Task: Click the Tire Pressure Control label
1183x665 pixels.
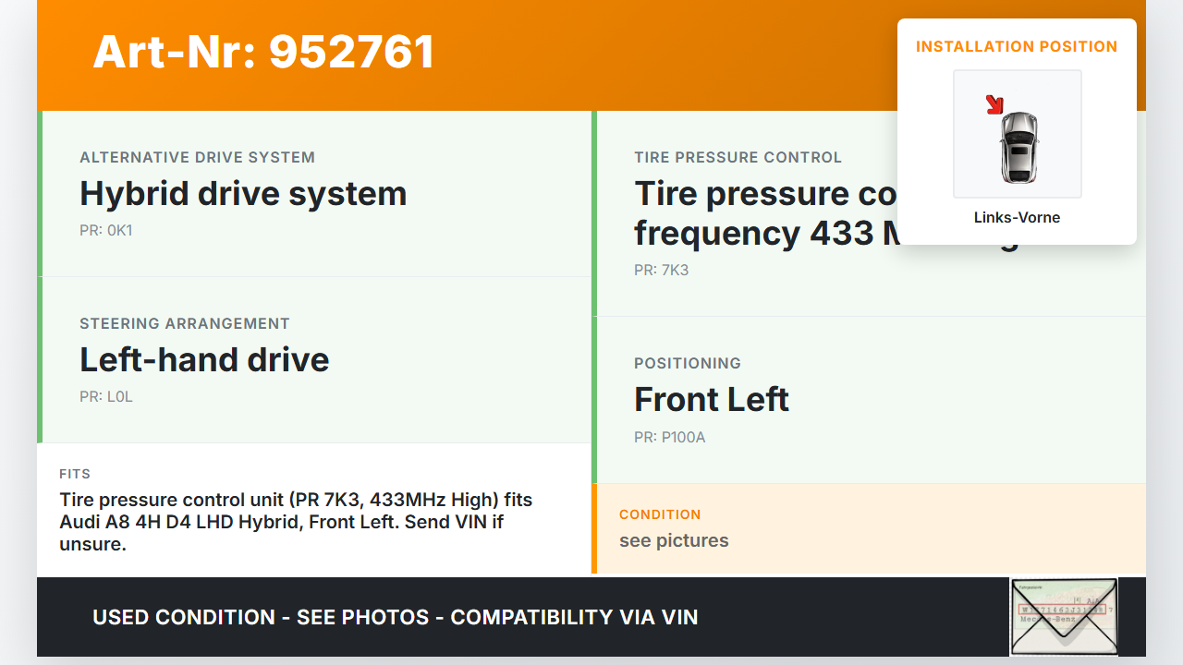Action: click(738, 158)
